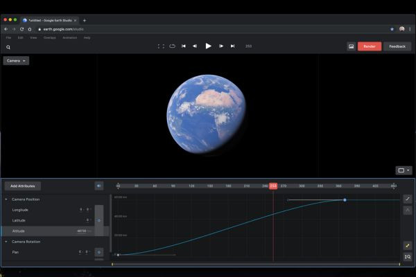Collapse the Camera Position group
This screenshot has width=416, height=277.
[6, 199]
